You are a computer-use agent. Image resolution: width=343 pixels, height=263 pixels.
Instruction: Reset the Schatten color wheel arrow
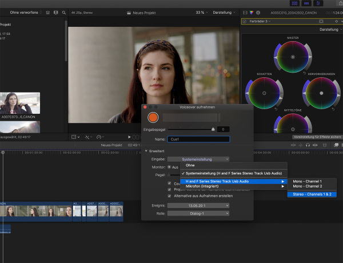tap(276, 109)
